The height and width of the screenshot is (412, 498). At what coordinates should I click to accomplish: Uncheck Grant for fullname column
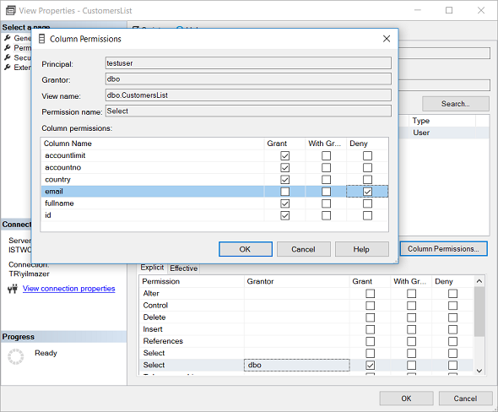coord(285,203)
